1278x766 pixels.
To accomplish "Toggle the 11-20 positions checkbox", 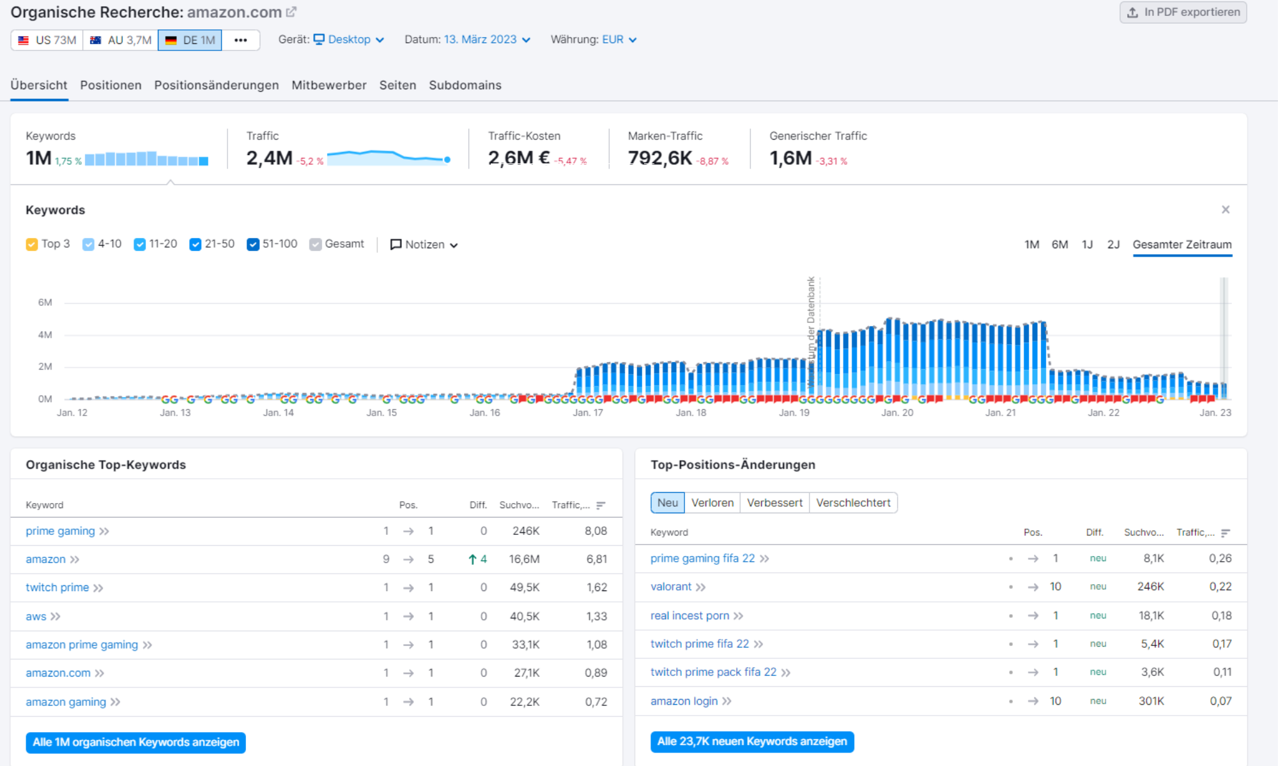I will [x=139, y=244].
